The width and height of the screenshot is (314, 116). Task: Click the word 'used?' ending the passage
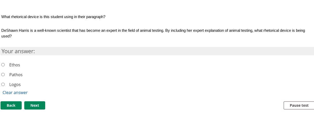coord(6,36)
